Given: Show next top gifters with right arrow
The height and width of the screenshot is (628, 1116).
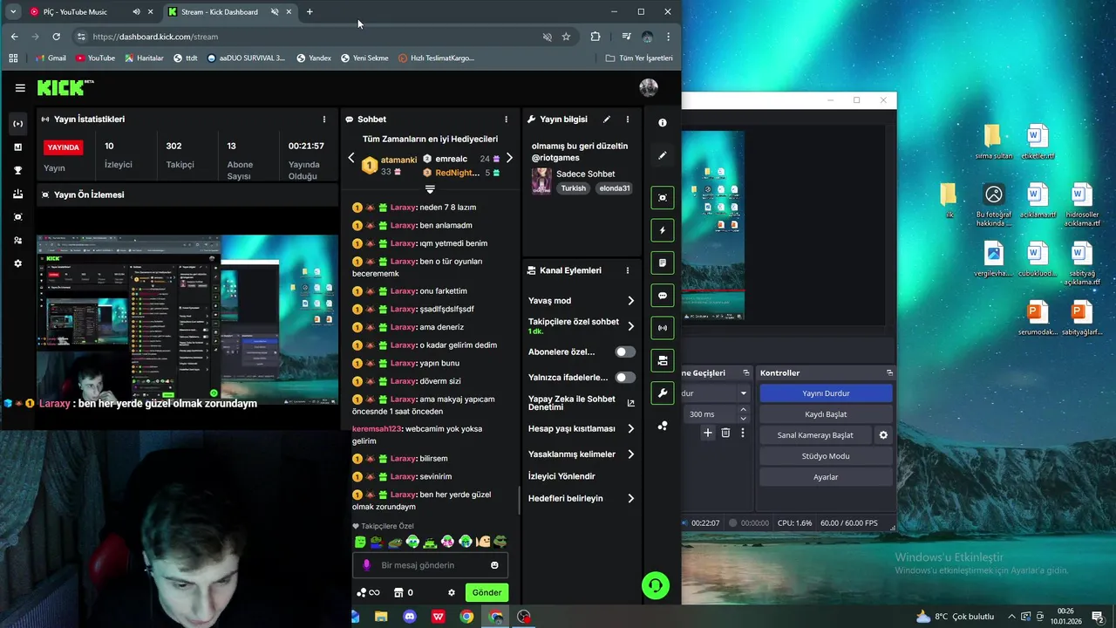Looking at the screenshot, I should click(x=509, y=159).
